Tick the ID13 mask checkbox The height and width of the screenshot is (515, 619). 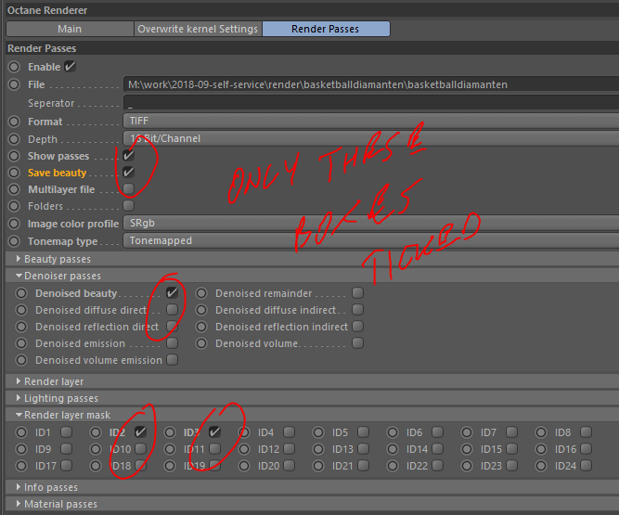pos(363,449)
